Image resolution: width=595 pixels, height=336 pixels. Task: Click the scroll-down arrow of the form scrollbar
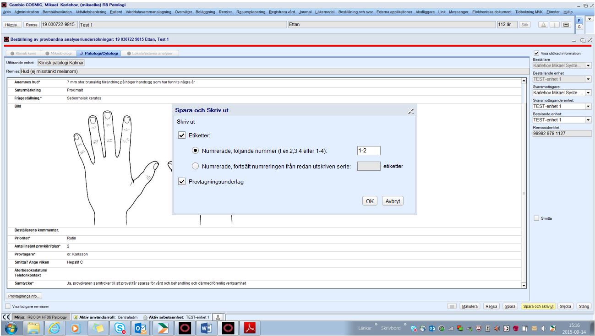coord(524,286)
